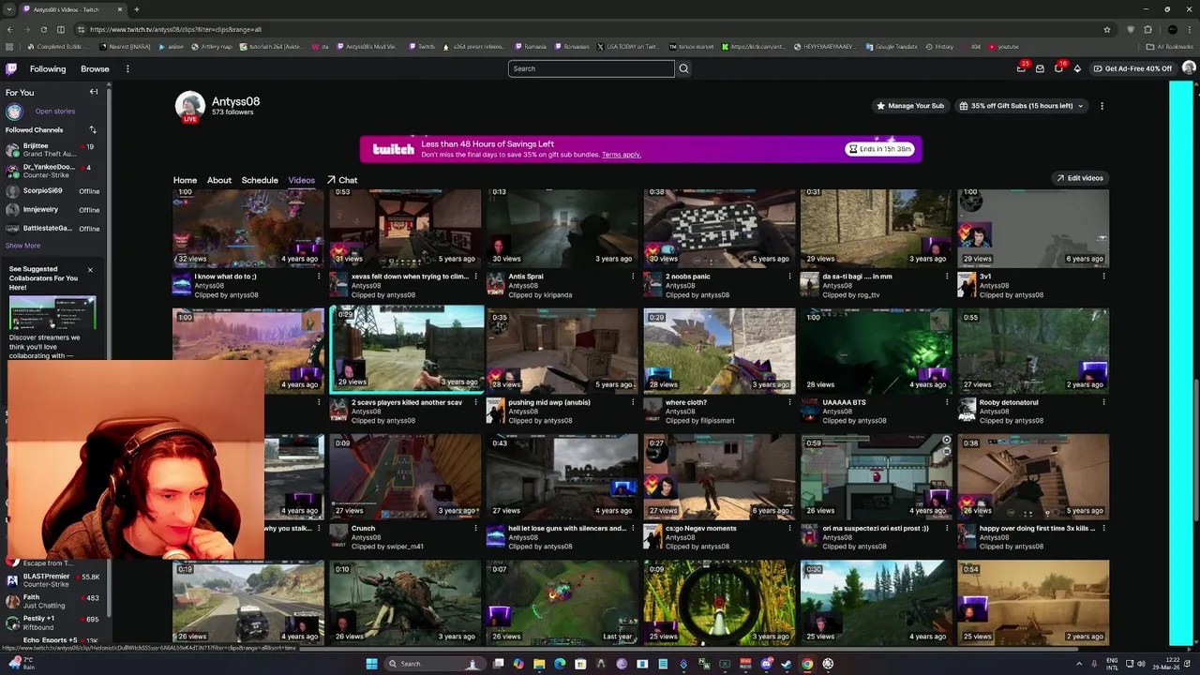The height and width of the screenshot is (675, 1200).
Task: Open the Schedule tab
Action: tap(260, 180)
